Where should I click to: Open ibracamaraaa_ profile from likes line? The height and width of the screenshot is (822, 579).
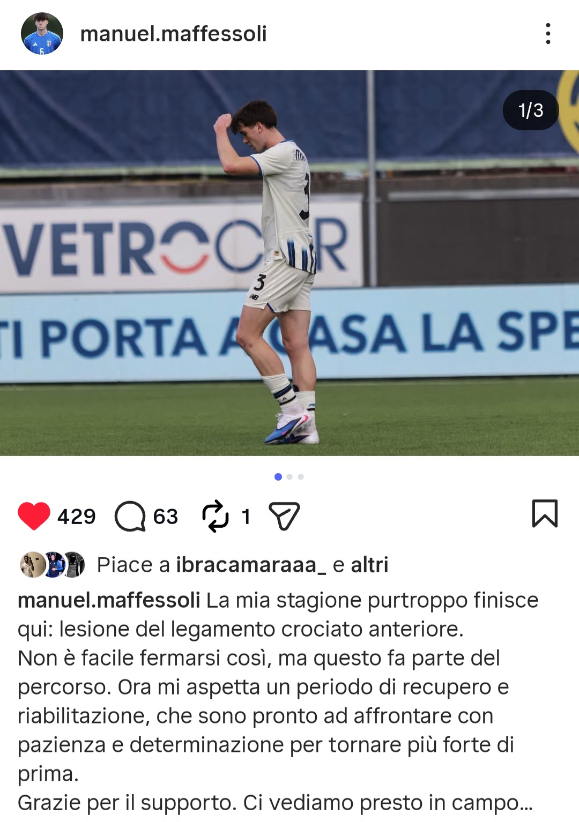[251, 565]
